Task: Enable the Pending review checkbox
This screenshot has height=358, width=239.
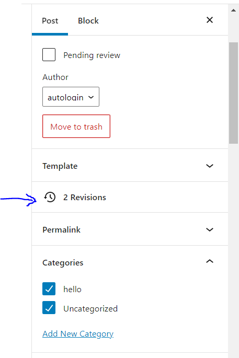Action: [49, 54]
